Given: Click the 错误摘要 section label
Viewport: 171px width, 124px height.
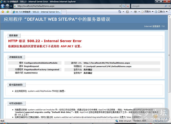Looking at the screenshot, I should pos(13,35).
